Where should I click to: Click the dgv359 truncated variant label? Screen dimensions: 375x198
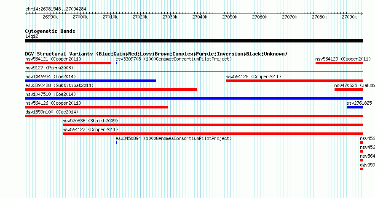point(367,165)
